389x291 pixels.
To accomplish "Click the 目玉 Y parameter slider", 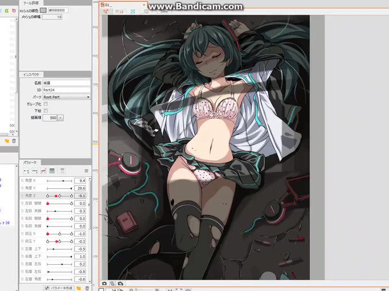I will point(59,241).
